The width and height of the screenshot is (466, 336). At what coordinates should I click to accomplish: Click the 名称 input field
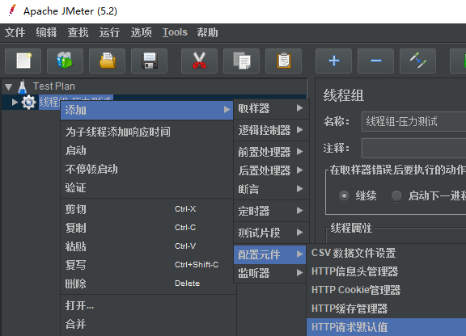click(413, 121)
